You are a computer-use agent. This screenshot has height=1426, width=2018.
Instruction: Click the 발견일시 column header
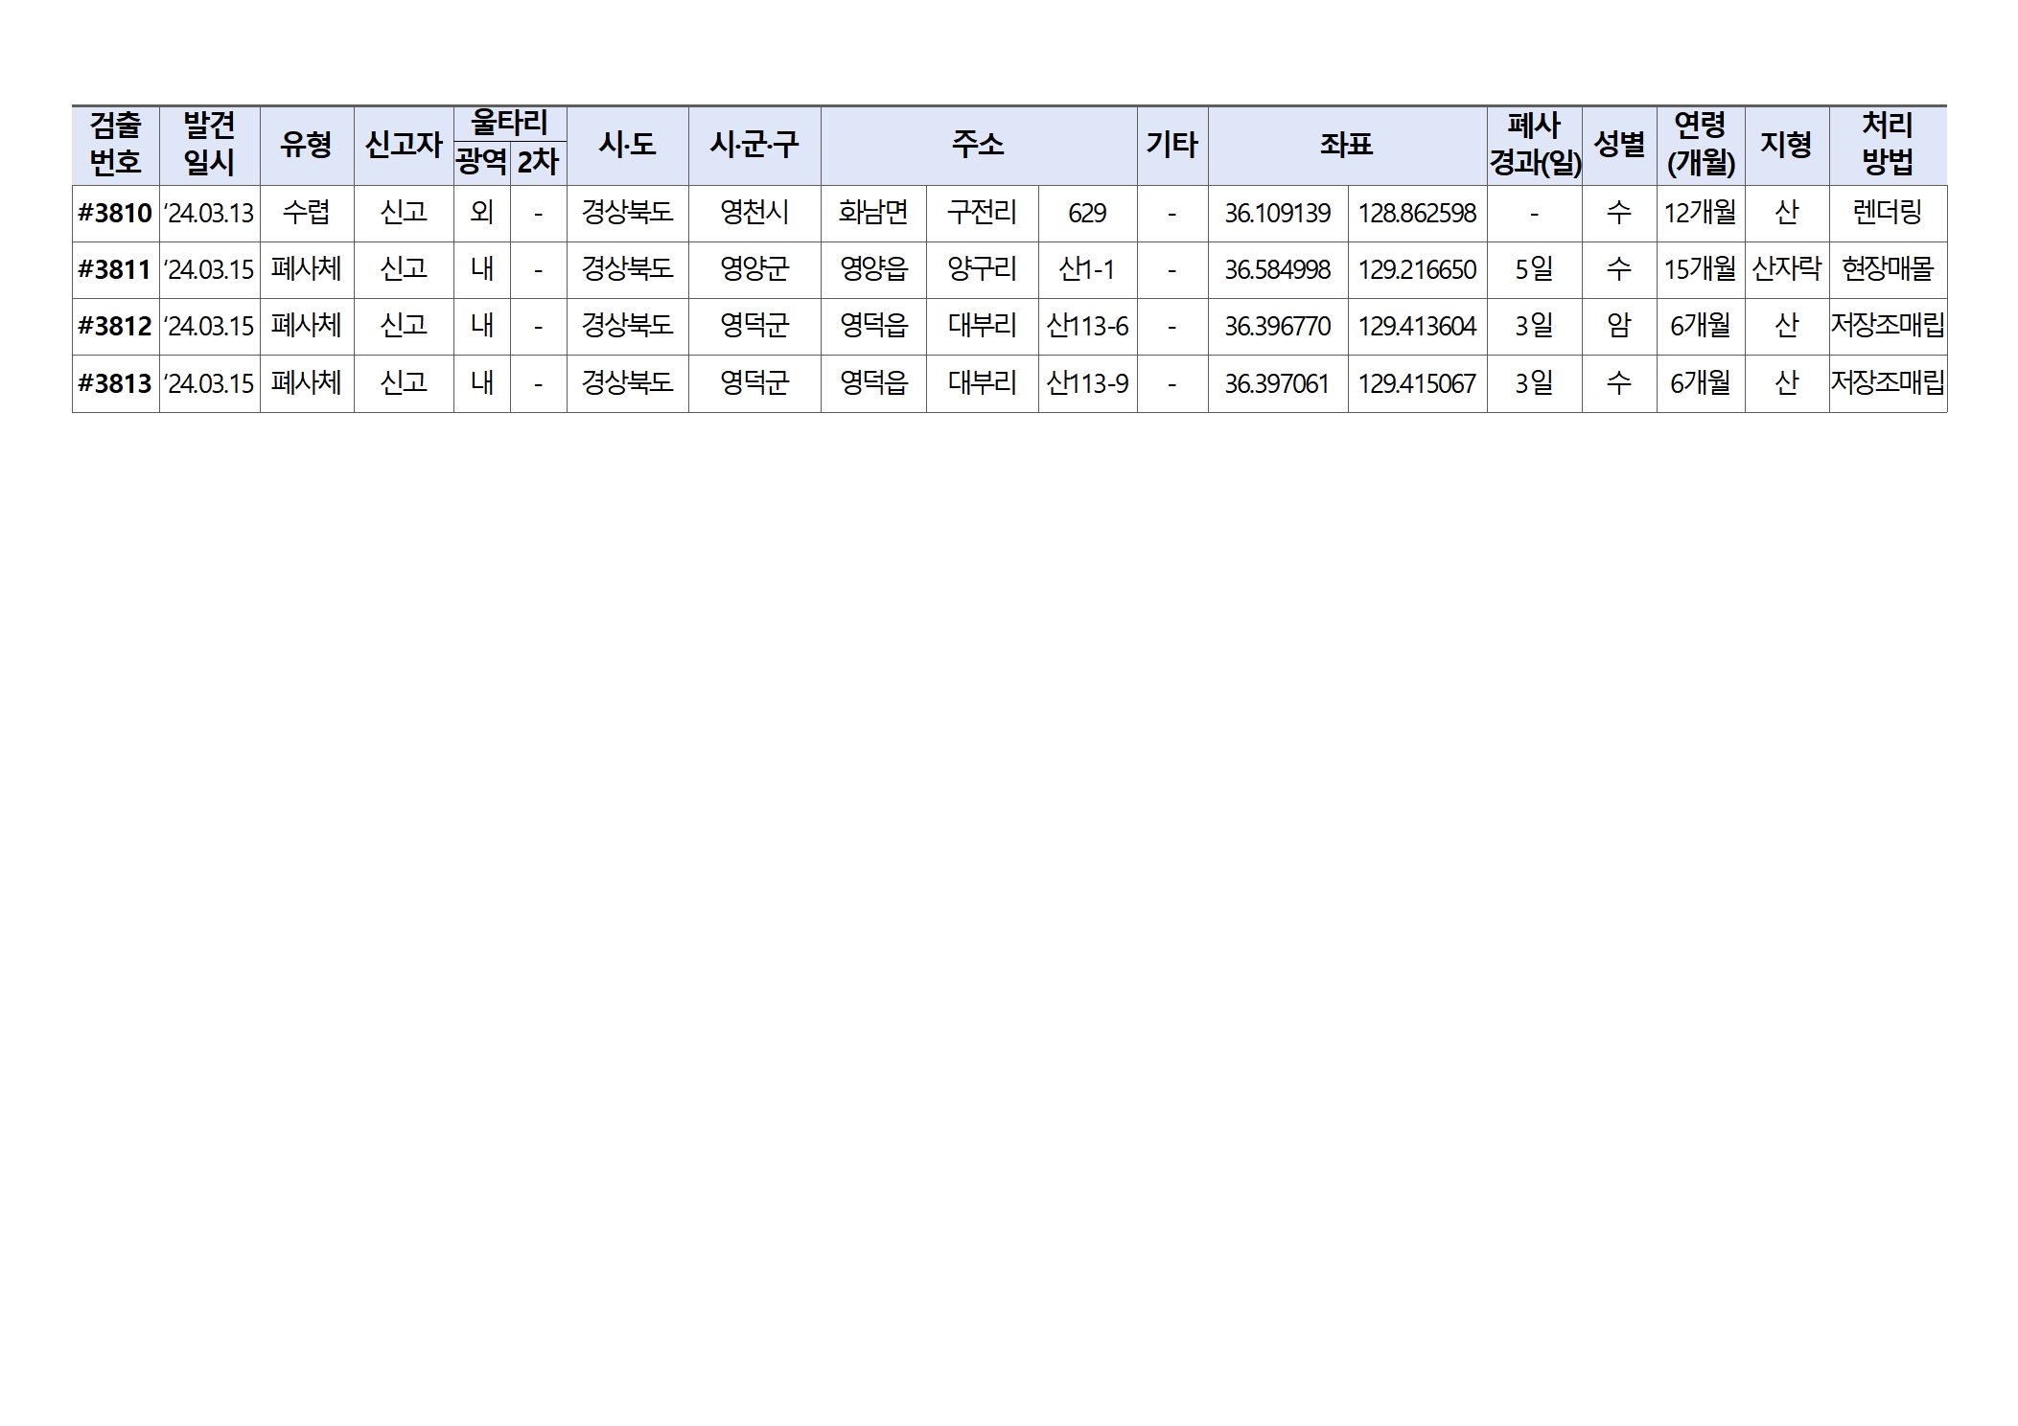pos(209,145)
